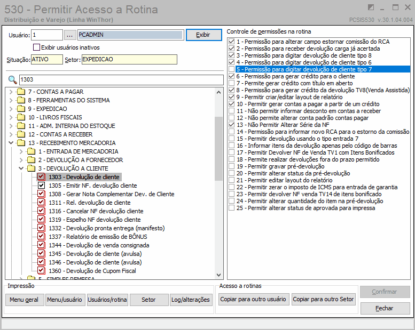Expand the 8 - FERRAMENTAS DO SISTEMA node

coord(11,100)
